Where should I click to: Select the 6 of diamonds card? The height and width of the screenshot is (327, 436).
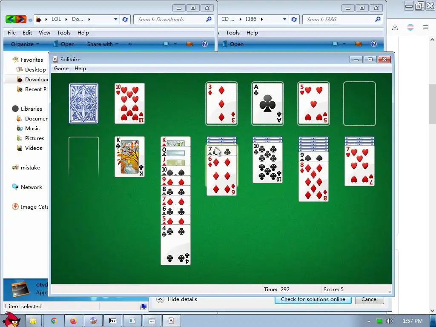[x=221, y=175]
